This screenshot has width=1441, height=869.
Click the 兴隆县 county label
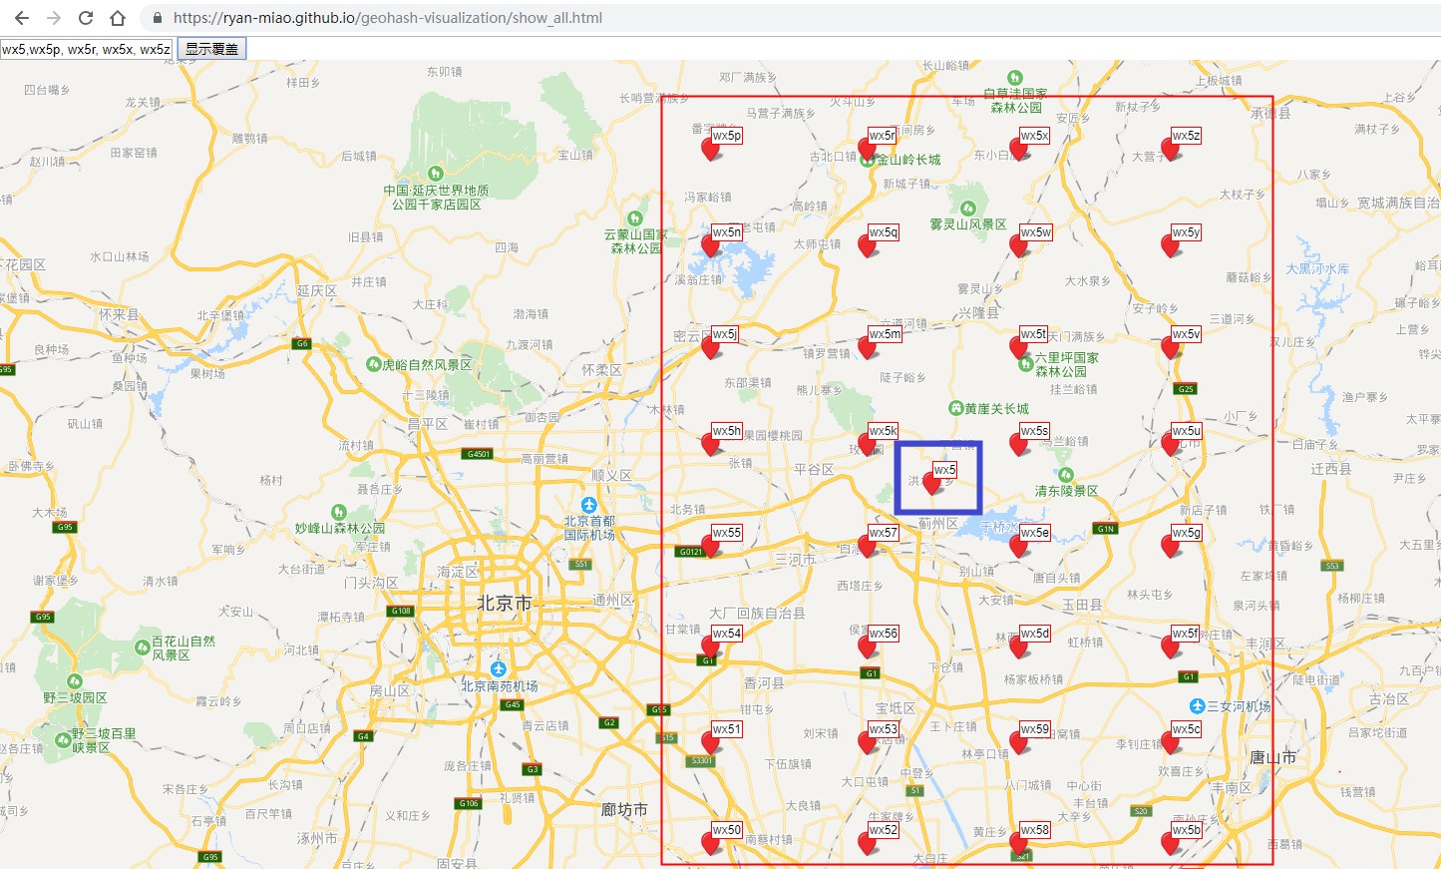click(978, 312)
